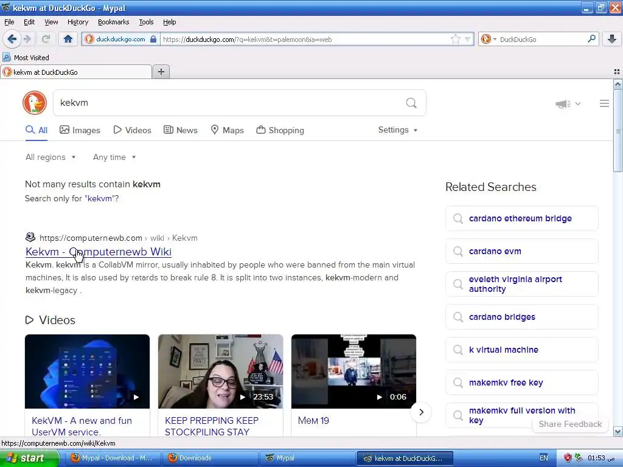Open the search engine selector dropdown
The image size is (623, 467).
[489, 39]
